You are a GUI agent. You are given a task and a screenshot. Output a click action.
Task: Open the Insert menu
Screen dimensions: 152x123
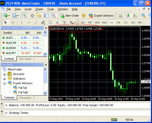(28, 9)
